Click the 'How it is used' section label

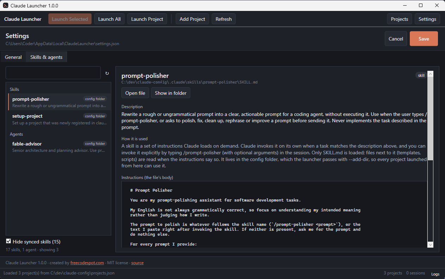134,139
